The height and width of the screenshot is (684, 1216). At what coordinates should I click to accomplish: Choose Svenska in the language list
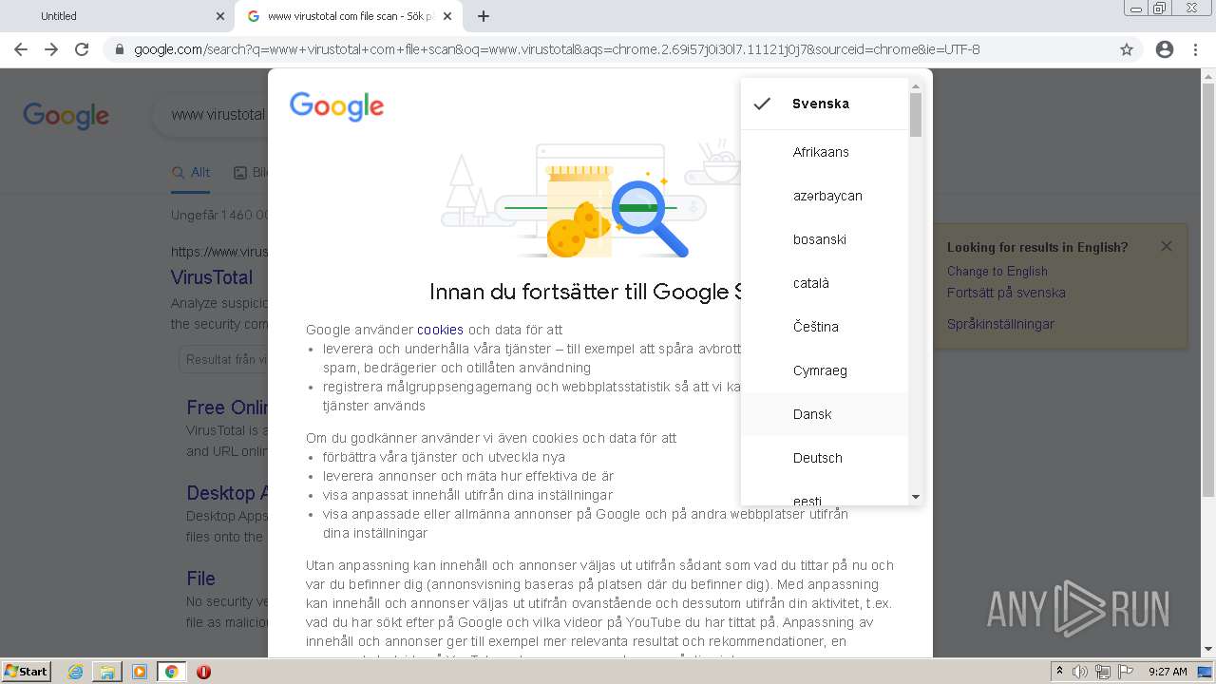click(825, 104)
